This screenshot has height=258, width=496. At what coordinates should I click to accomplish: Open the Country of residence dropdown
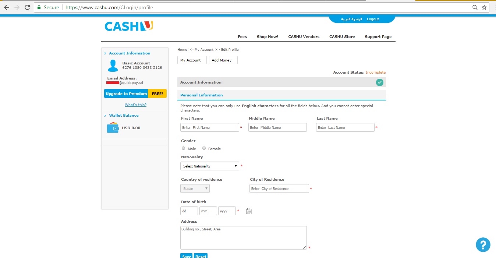195,188
